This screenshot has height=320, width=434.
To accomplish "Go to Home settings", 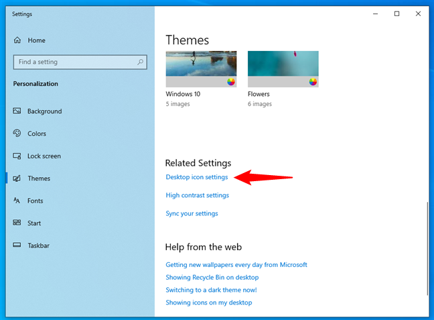I will click(36, 40).
